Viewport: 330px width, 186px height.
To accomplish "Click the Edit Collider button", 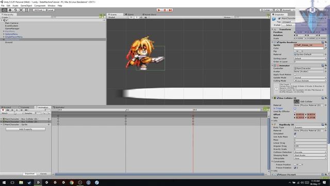I will click(x=296, y=101).
